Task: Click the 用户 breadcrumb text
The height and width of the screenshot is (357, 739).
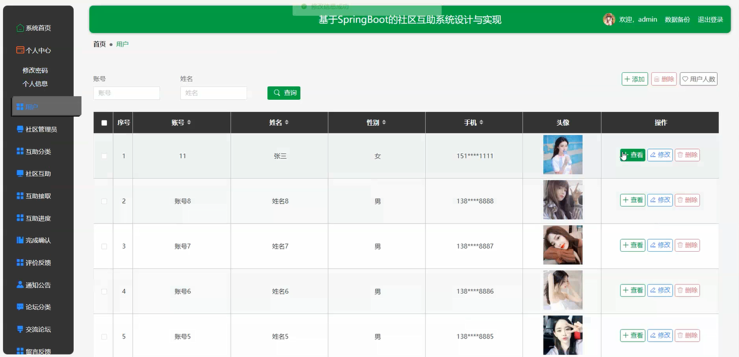Action: click(122, 44)
